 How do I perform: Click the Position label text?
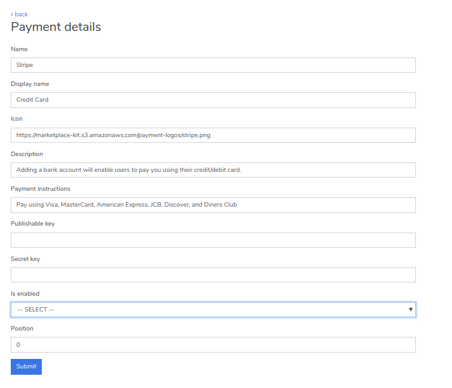[x=22, y=329]
